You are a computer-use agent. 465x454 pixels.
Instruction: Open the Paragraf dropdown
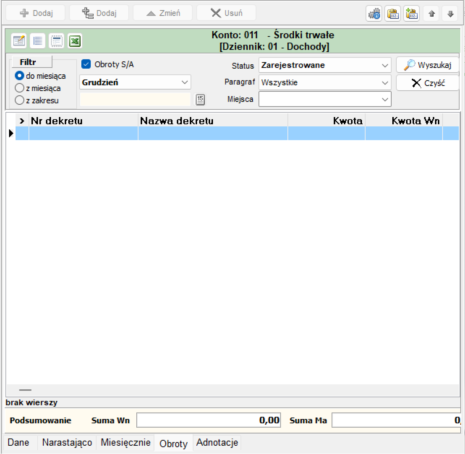(325, 82)
